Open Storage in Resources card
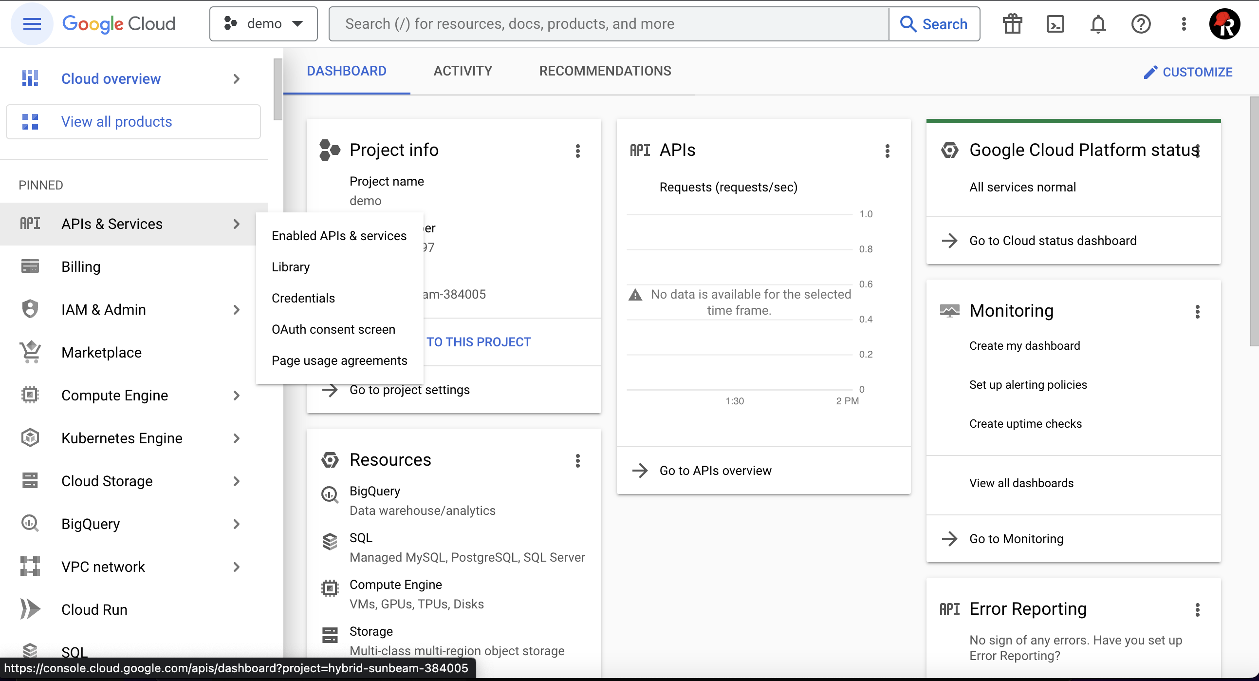 371,632
